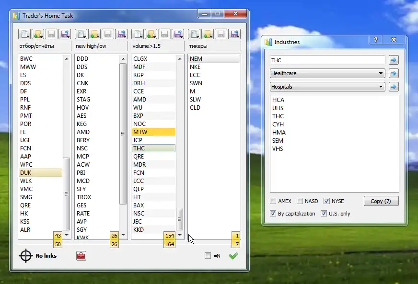The image size is (418, 284).
Task: Select HMA in Industries list
Action: coord(334,132)
